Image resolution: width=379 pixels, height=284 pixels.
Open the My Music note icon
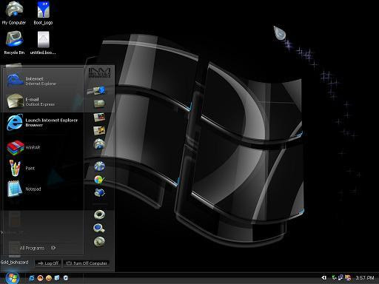pyautogui.click(x=99, y=131)
